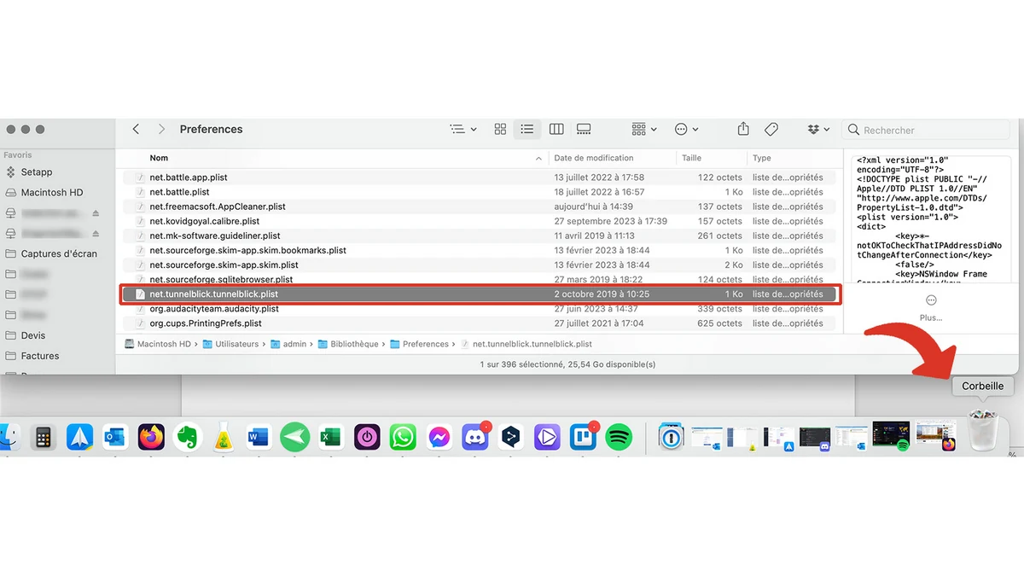Open 1Password from the Dock

671,438
